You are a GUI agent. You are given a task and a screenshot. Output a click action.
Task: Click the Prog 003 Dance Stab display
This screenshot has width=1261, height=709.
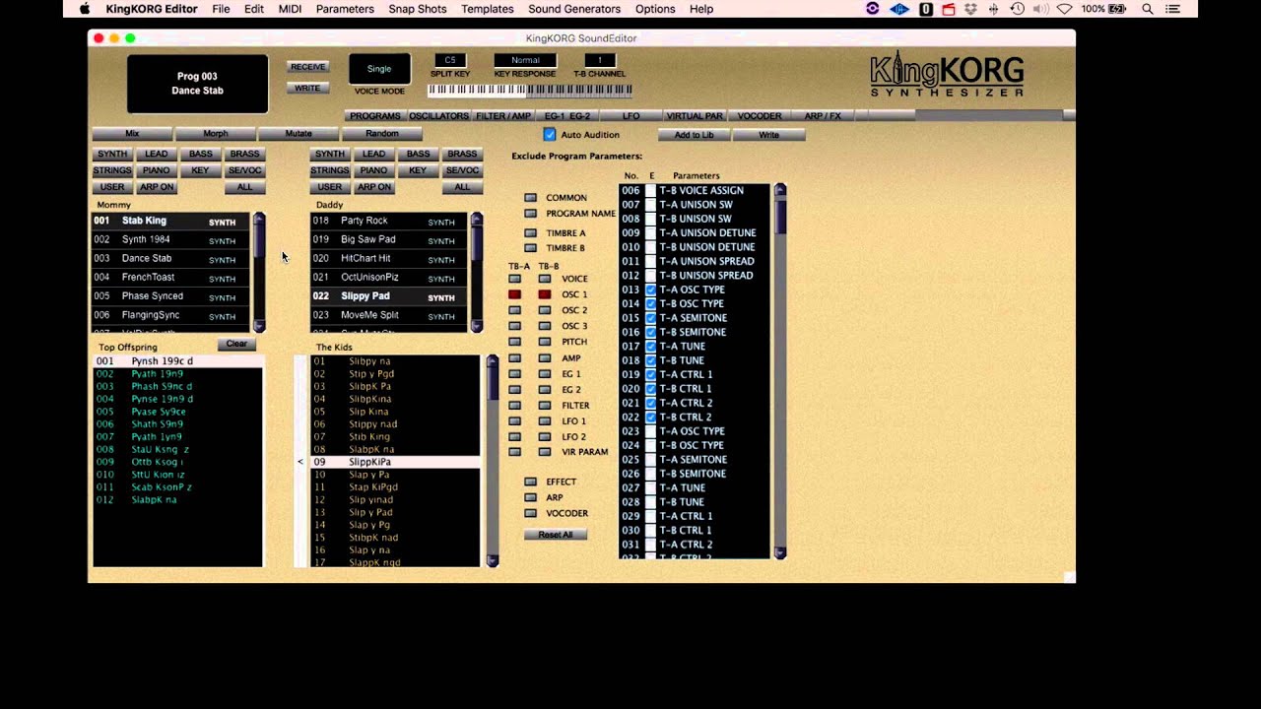coord(197,84)
